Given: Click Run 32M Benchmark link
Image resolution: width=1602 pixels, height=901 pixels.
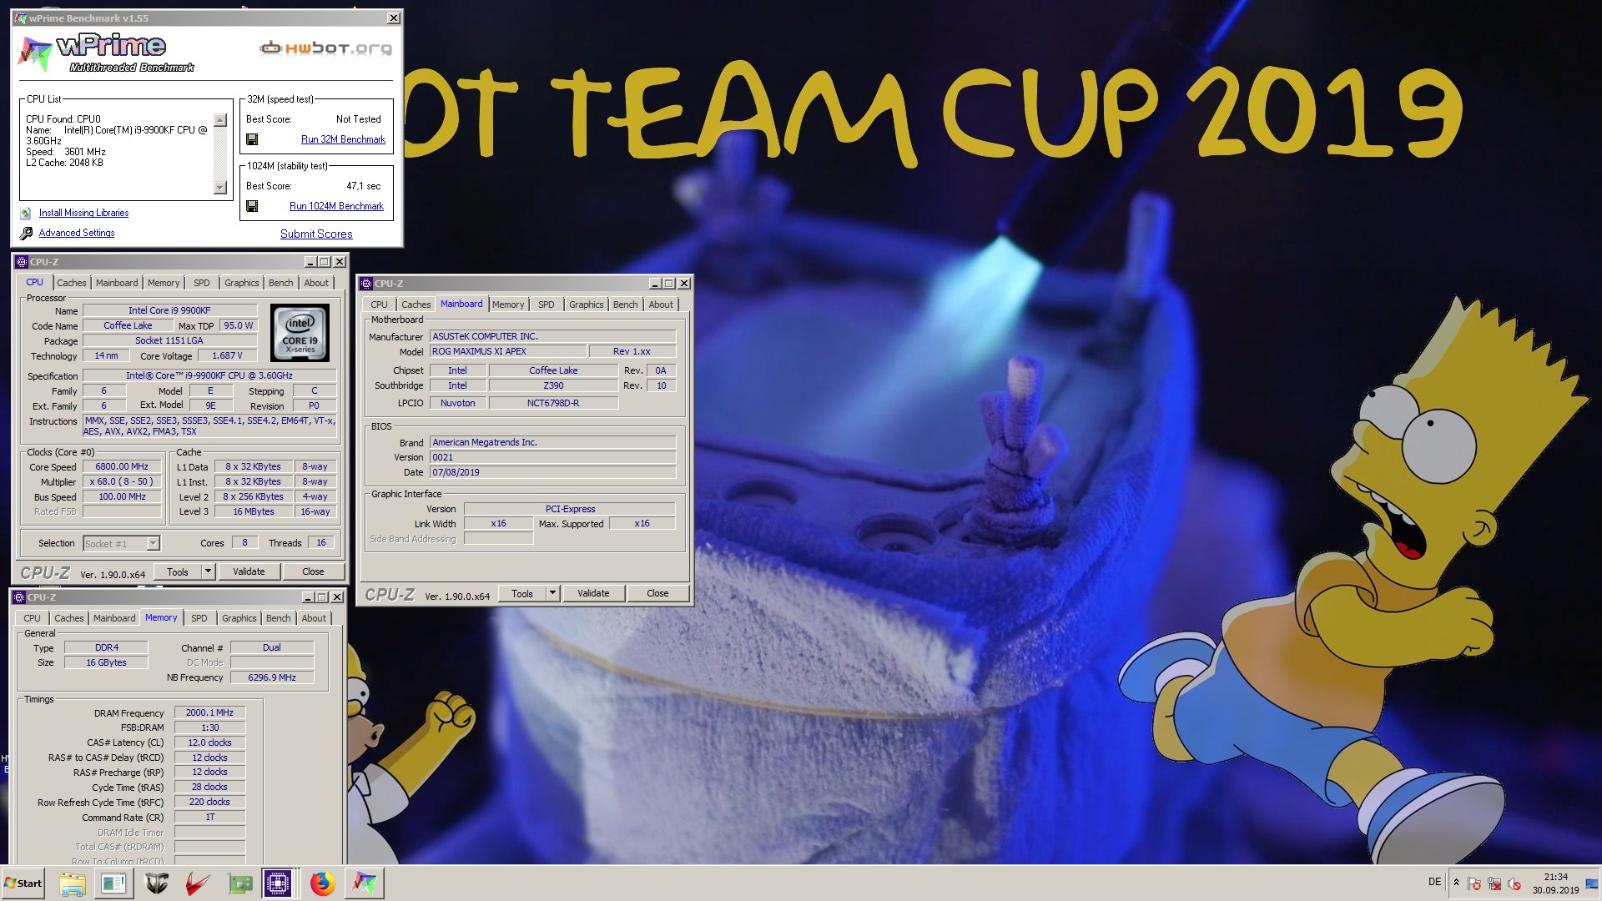Looking at the screenshot, I should [x=343, y=139].
